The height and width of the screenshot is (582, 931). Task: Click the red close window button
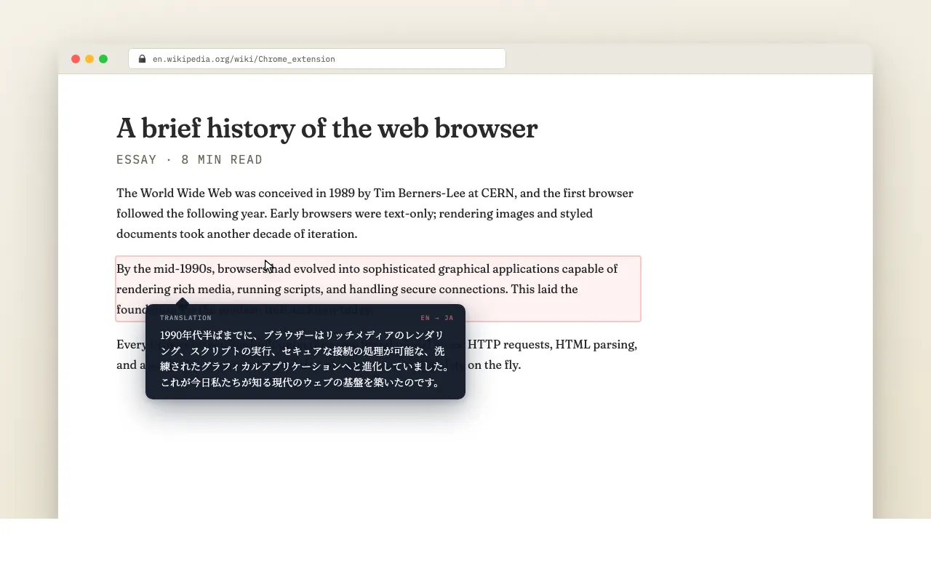click(76, 59)
